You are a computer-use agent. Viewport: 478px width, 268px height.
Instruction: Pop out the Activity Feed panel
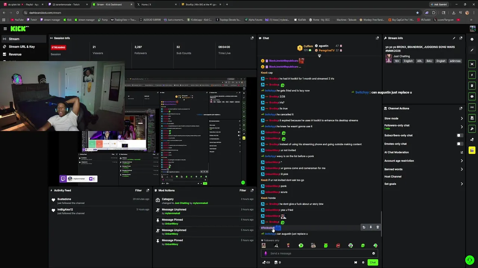tap(148, 190)
